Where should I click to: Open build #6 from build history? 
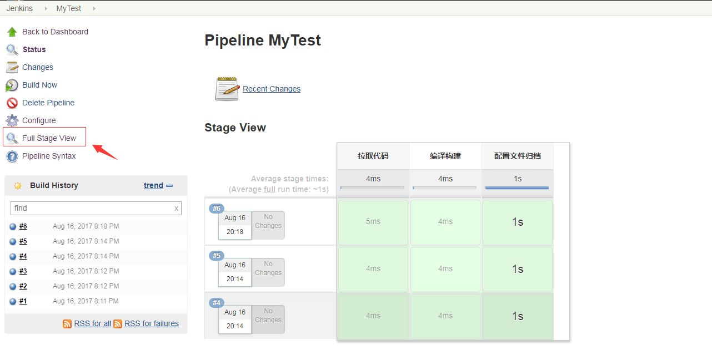(x=23, y=226)
